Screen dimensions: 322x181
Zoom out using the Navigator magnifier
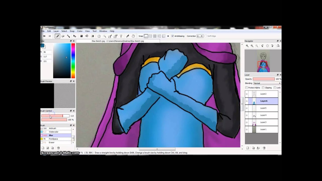pyautogui.click(x=252, y=46)
